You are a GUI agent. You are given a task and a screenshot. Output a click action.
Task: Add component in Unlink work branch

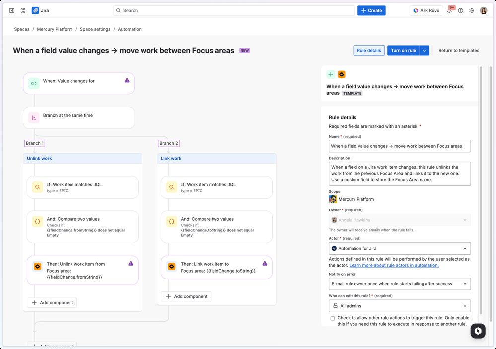(52, 303)
